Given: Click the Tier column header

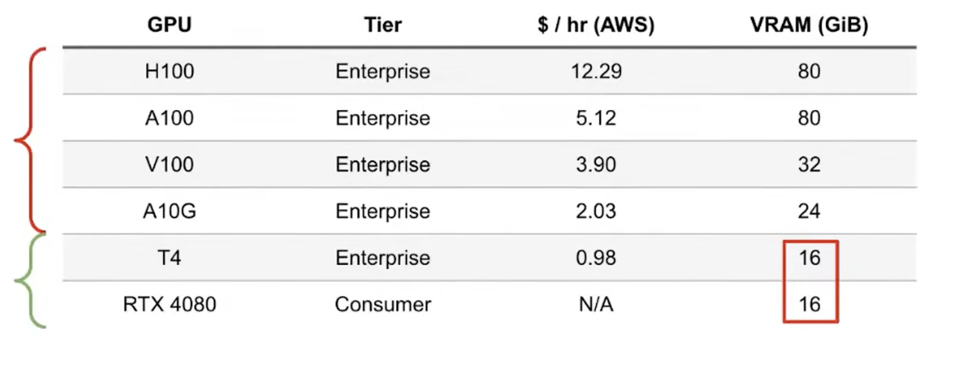Looking at the screenshot, I should click(x=383, y=25).
